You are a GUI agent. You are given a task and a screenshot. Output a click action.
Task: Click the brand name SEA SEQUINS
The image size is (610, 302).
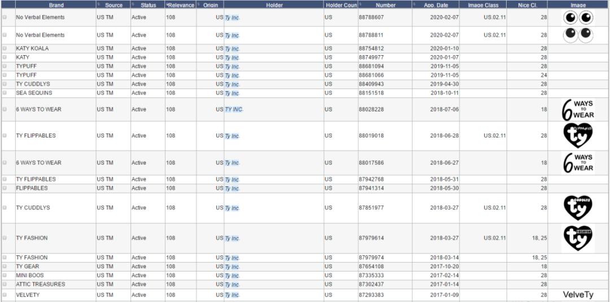pos(34,93)
